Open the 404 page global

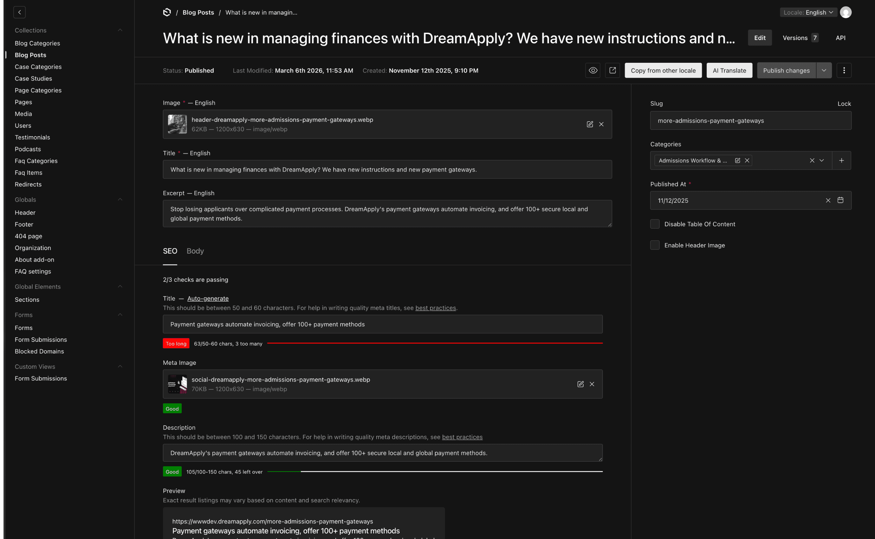pyautogui.click(x=28, y=236)
